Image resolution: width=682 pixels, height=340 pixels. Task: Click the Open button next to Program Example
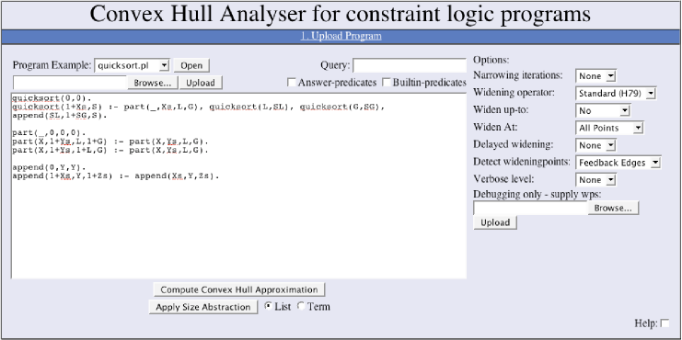click(191, 65)
